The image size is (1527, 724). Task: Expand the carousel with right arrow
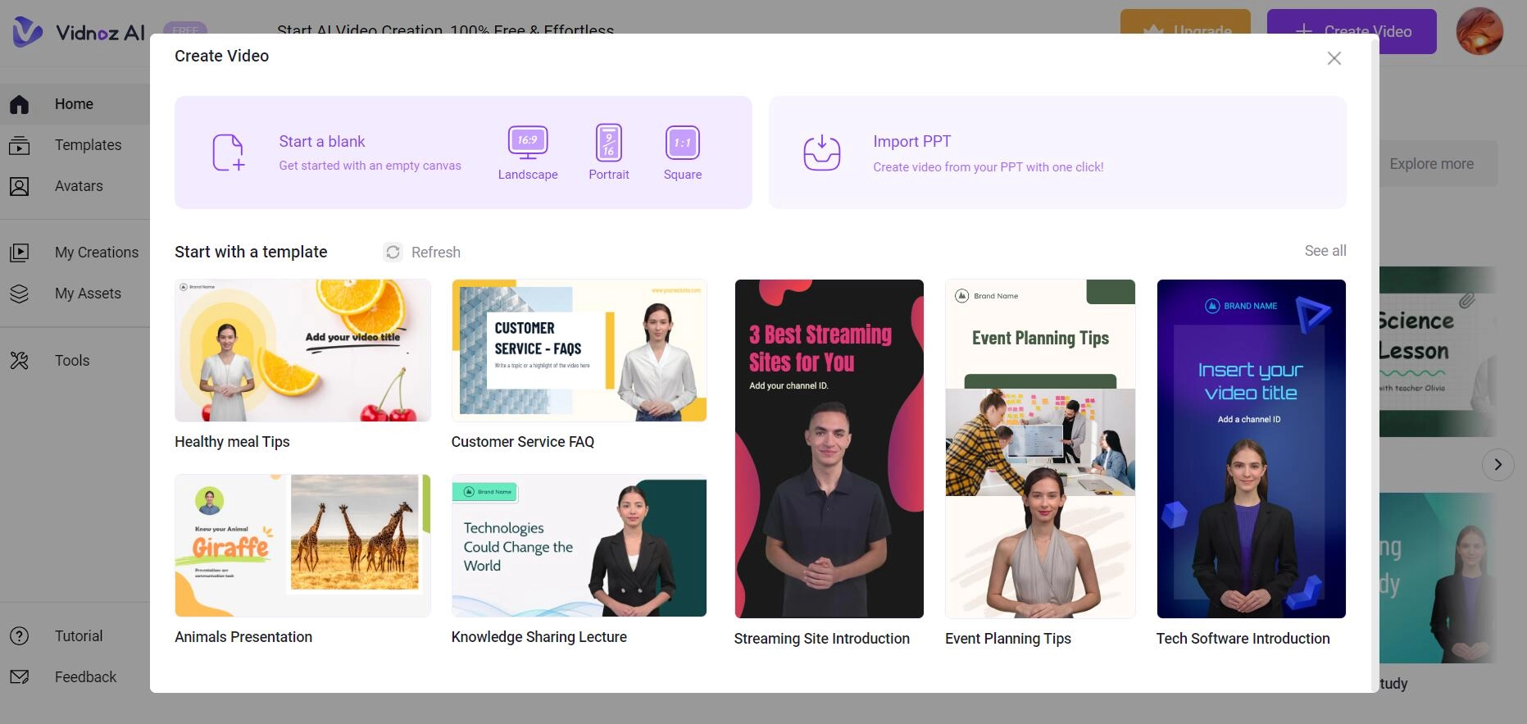(1497, 465)
